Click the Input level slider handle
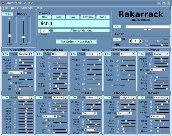This screenshot has height=136, width=172. [9, 36]
